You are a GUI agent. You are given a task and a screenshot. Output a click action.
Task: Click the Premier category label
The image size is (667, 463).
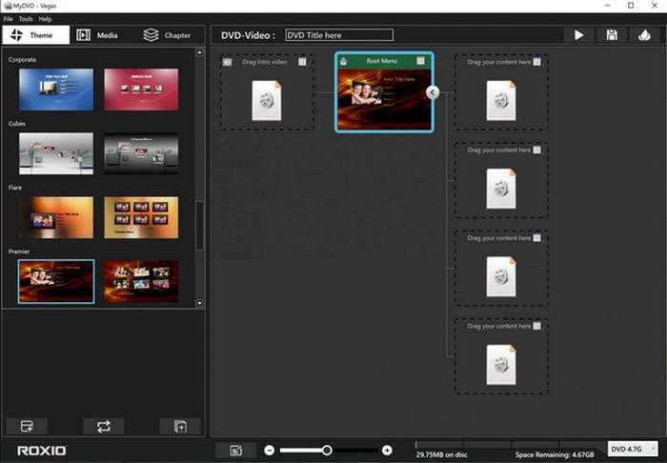click(x=19, y=252)
